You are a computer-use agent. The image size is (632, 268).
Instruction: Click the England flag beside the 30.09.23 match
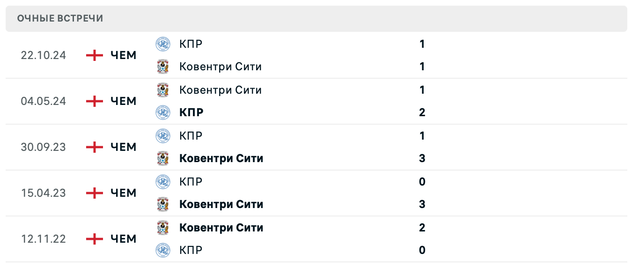coord(95,147)
